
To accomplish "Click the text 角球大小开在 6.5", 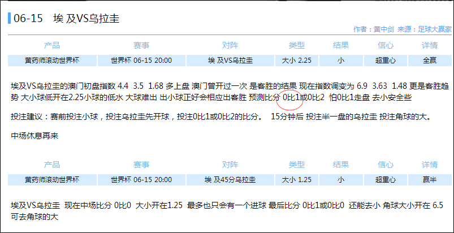I will click(x=413, y=205).
